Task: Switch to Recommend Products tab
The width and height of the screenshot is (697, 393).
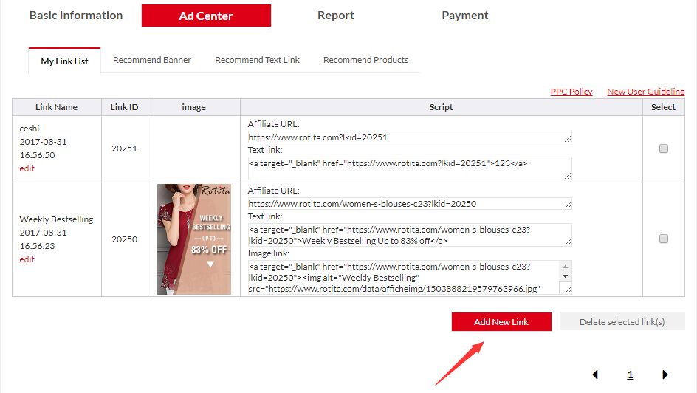Action: (365, 60)
